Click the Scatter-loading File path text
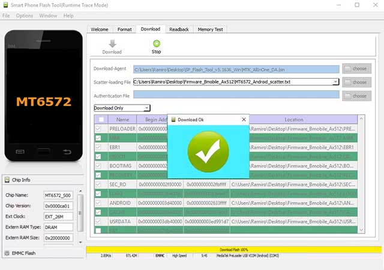 (212, 82)
